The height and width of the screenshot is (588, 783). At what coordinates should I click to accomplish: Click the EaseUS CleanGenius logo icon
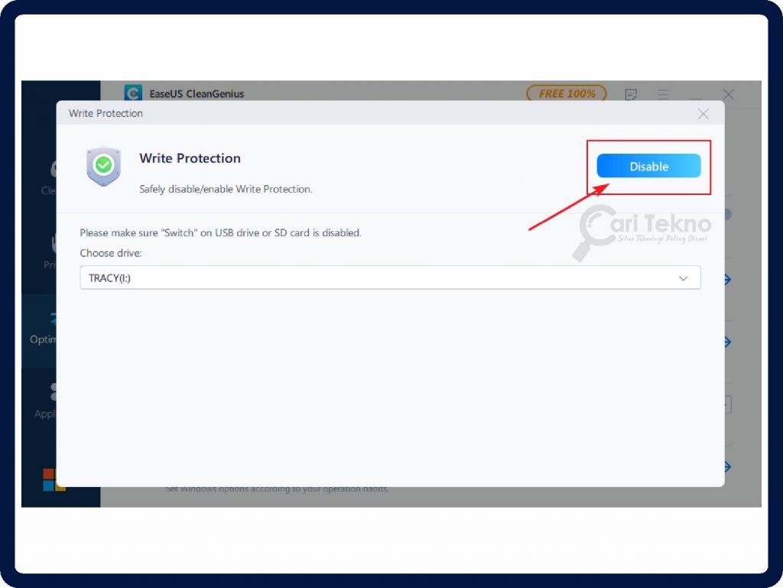tap(133, 93)
